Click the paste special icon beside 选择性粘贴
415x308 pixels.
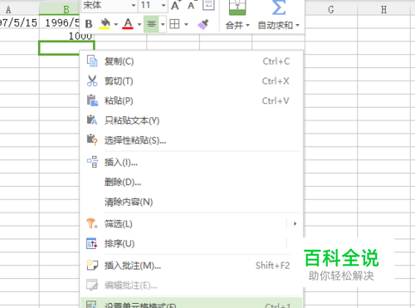coord(92,139)
